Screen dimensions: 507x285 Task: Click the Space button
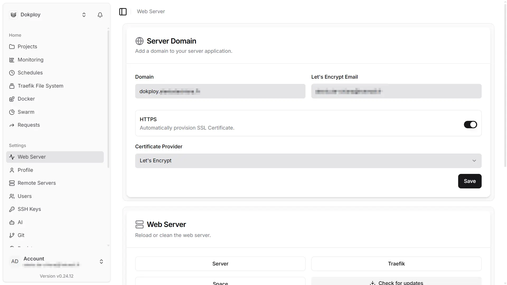(220, 281)
